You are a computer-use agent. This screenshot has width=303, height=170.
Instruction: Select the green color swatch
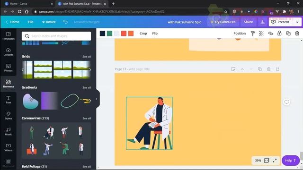(109, 34)
